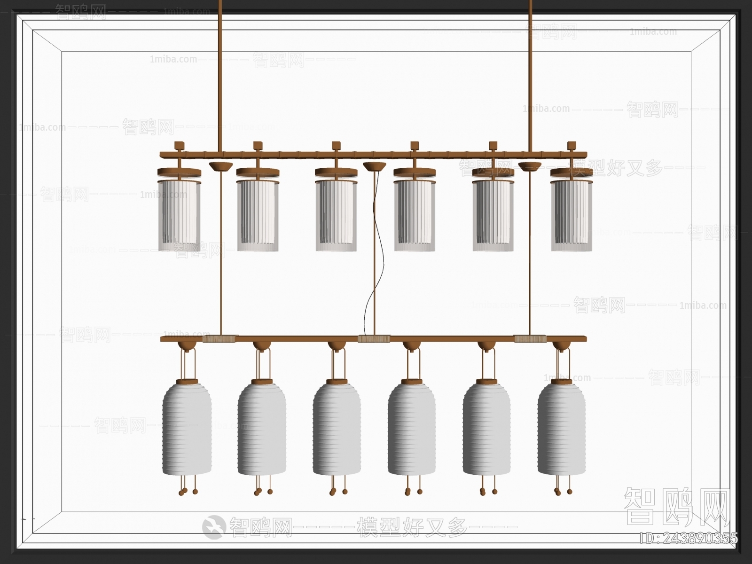This screenshot has width=752, height=564.
Task: Select the upper bamboo-jointed horizontal bar
Action: pyautogui.click(x=374, y=155)
